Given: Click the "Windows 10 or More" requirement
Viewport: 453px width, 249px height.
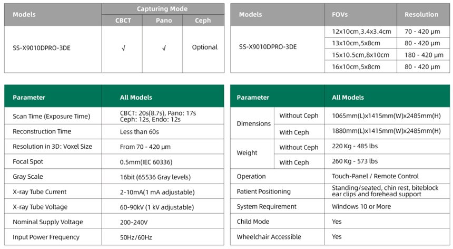Looking at the screenshot, I should click(361, 207).
